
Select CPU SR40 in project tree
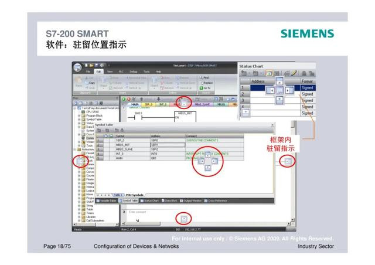point(90,112)
